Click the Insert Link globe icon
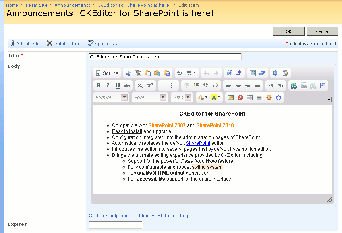This screenshot has width=342, height=233. coord(294,85)
